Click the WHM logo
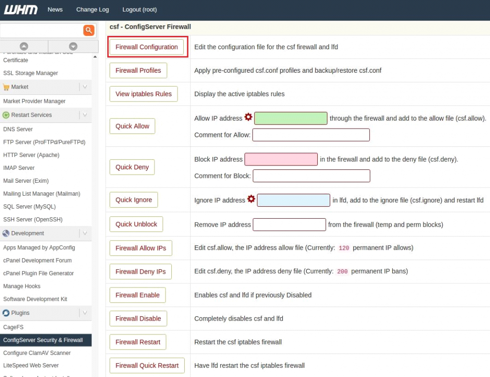Image resolution: width=490 pixels, height=377 pixels. pyautogui.click(x=21, y=10)
